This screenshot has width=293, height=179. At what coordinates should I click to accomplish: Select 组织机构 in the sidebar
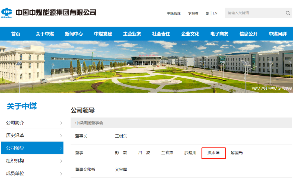pyautogui.click(x=32, y=161)
